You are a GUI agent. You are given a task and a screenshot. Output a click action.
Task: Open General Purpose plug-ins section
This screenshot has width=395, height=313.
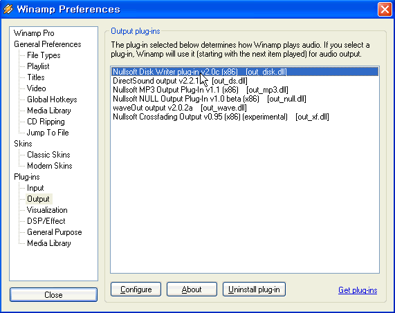pos(55,232)
